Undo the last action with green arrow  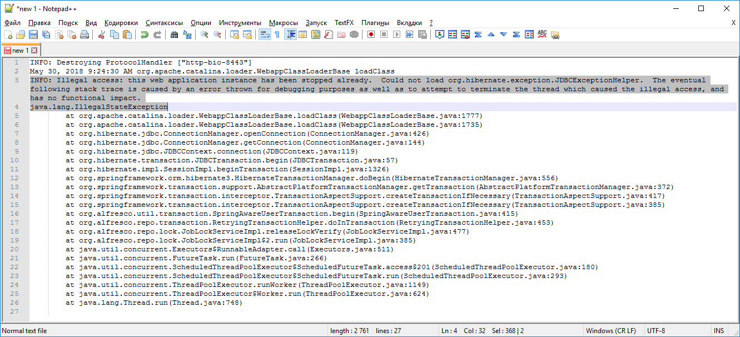click(x=145, y=34)
